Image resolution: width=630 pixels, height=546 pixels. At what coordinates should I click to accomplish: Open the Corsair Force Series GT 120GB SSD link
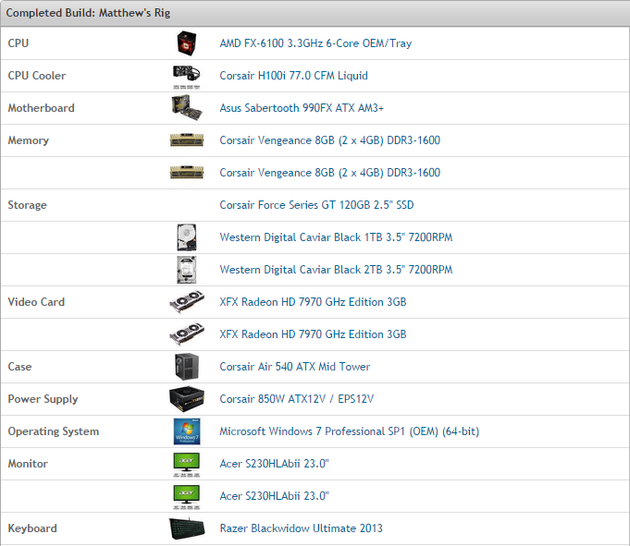[316, 205]
